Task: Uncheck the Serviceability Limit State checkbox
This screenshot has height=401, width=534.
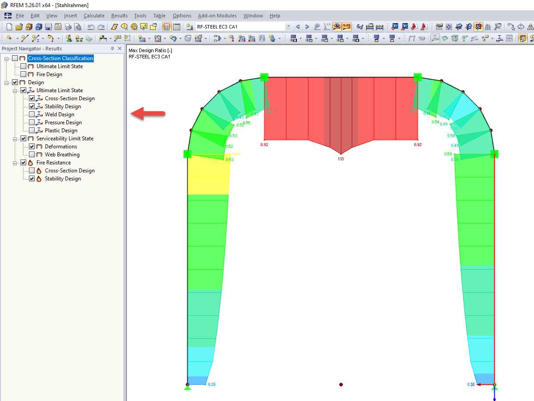Action: tap(24, 139)
